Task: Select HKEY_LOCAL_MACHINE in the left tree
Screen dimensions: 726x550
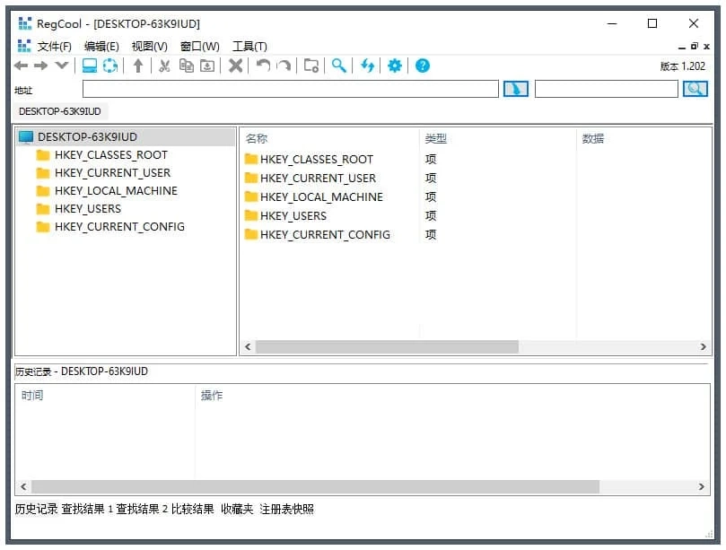Action: (x=115, y=191)
